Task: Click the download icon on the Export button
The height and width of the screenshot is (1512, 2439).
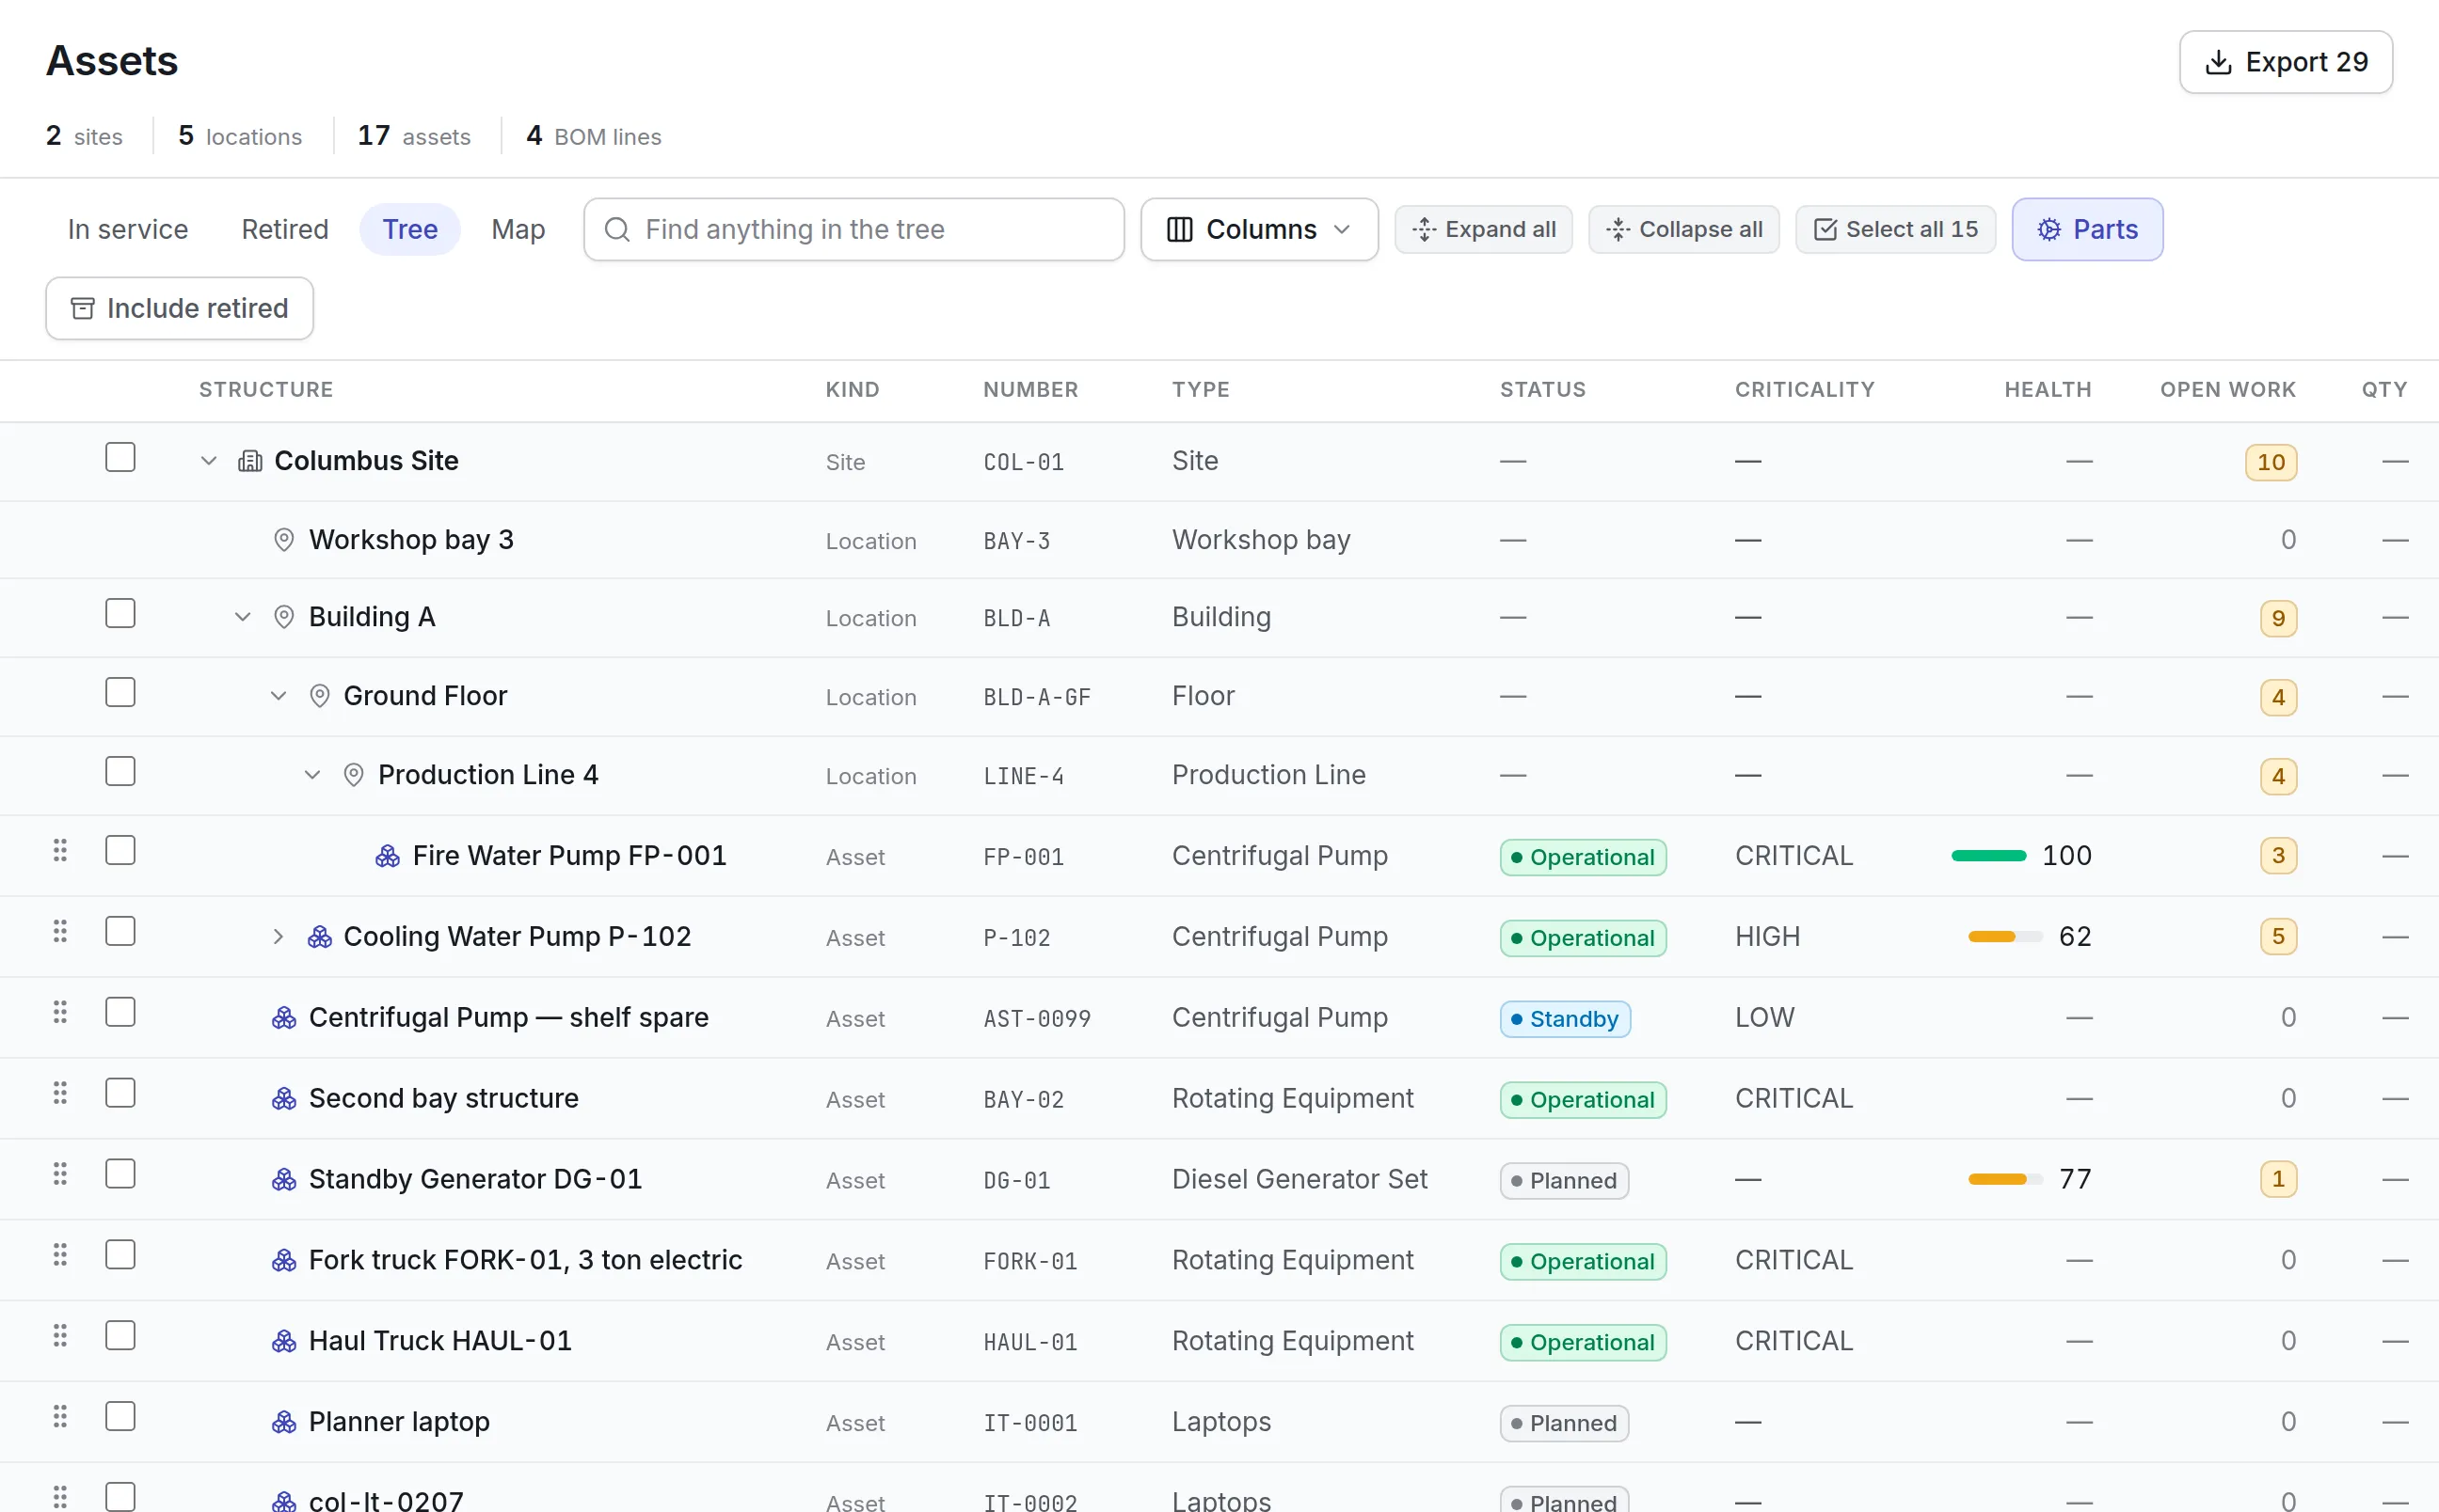Action: coord(2218,62)
